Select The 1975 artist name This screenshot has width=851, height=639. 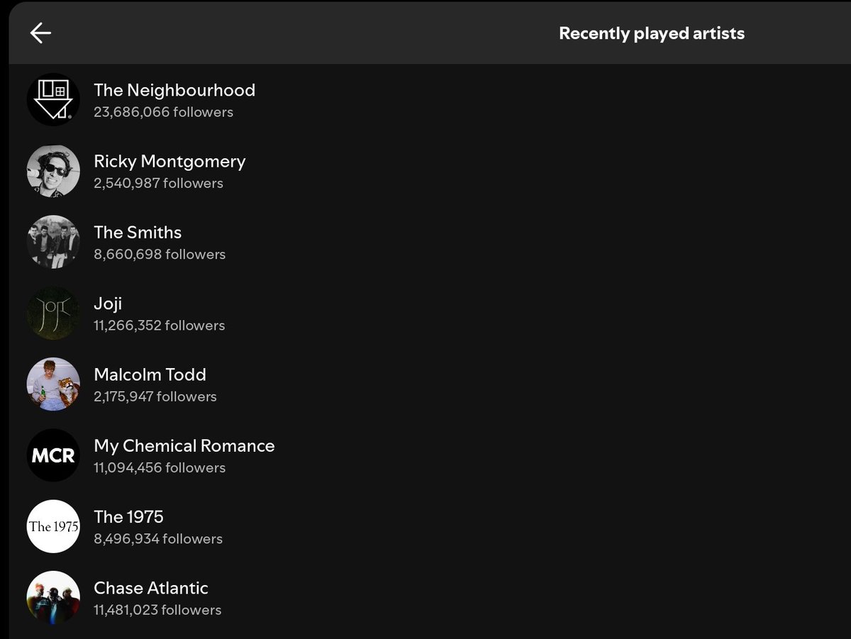point(128,517)
